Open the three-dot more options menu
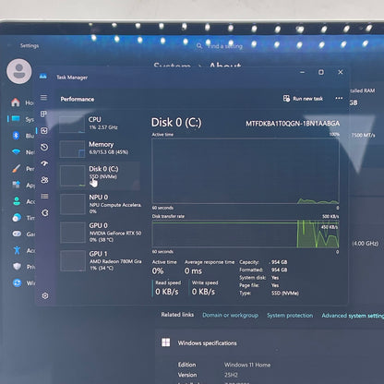 coord(339,98)
